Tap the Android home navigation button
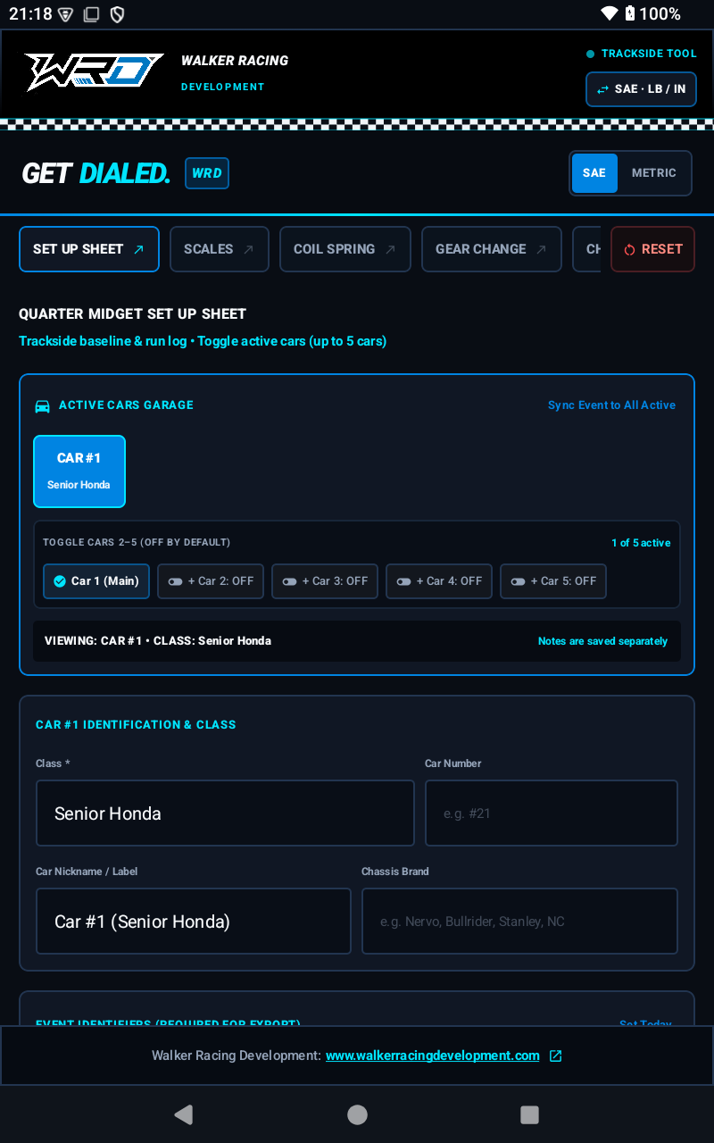The width and height of the screenshot is (714, 1143). tap(357, 1114)
